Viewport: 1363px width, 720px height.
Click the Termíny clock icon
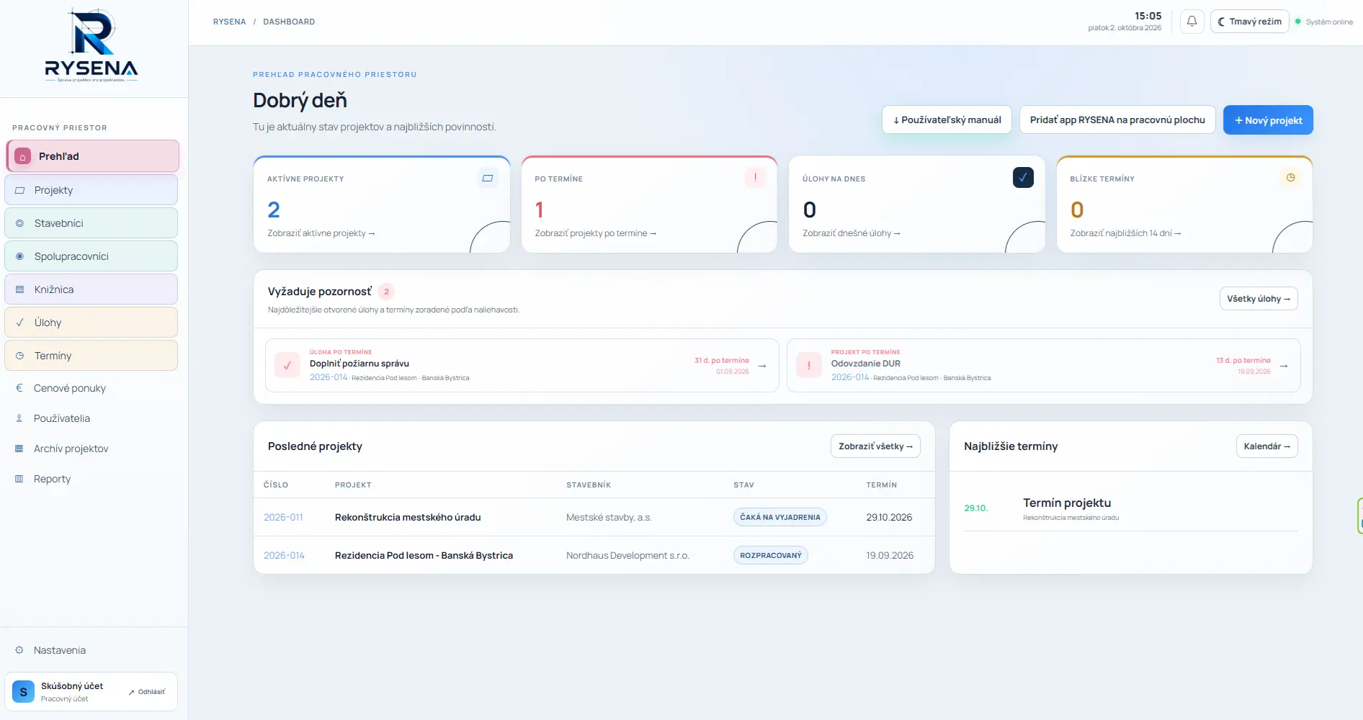(x=19, y=356)
